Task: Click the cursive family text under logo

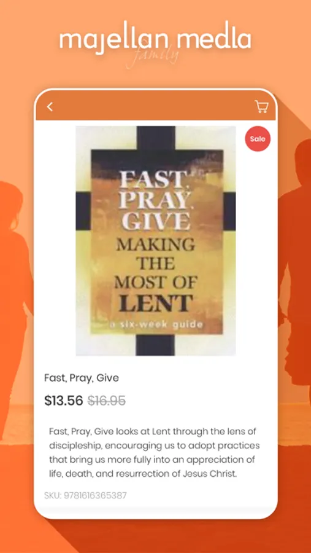Action: click(153, 56)
